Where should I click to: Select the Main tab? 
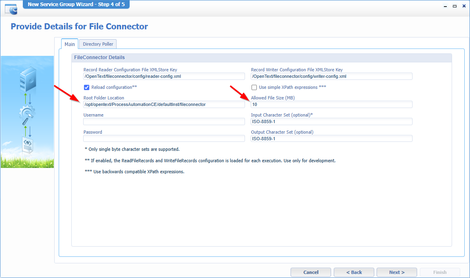(x=70, y=44)
